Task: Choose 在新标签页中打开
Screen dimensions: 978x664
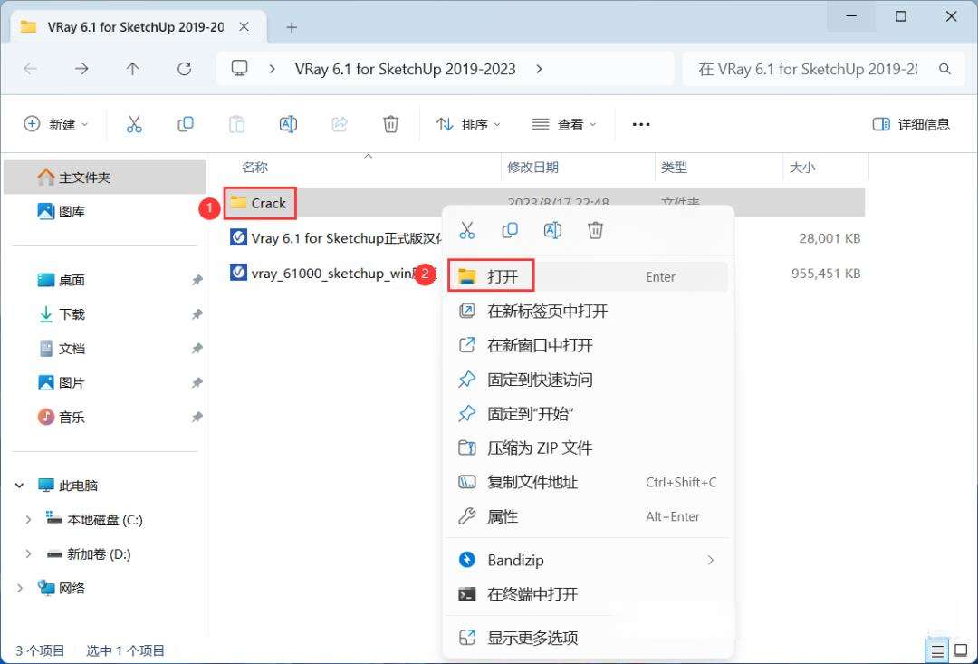Action: tap(588, 311)
